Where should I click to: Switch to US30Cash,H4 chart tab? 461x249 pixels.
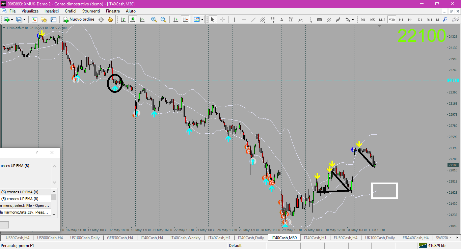tap(18, 238)
